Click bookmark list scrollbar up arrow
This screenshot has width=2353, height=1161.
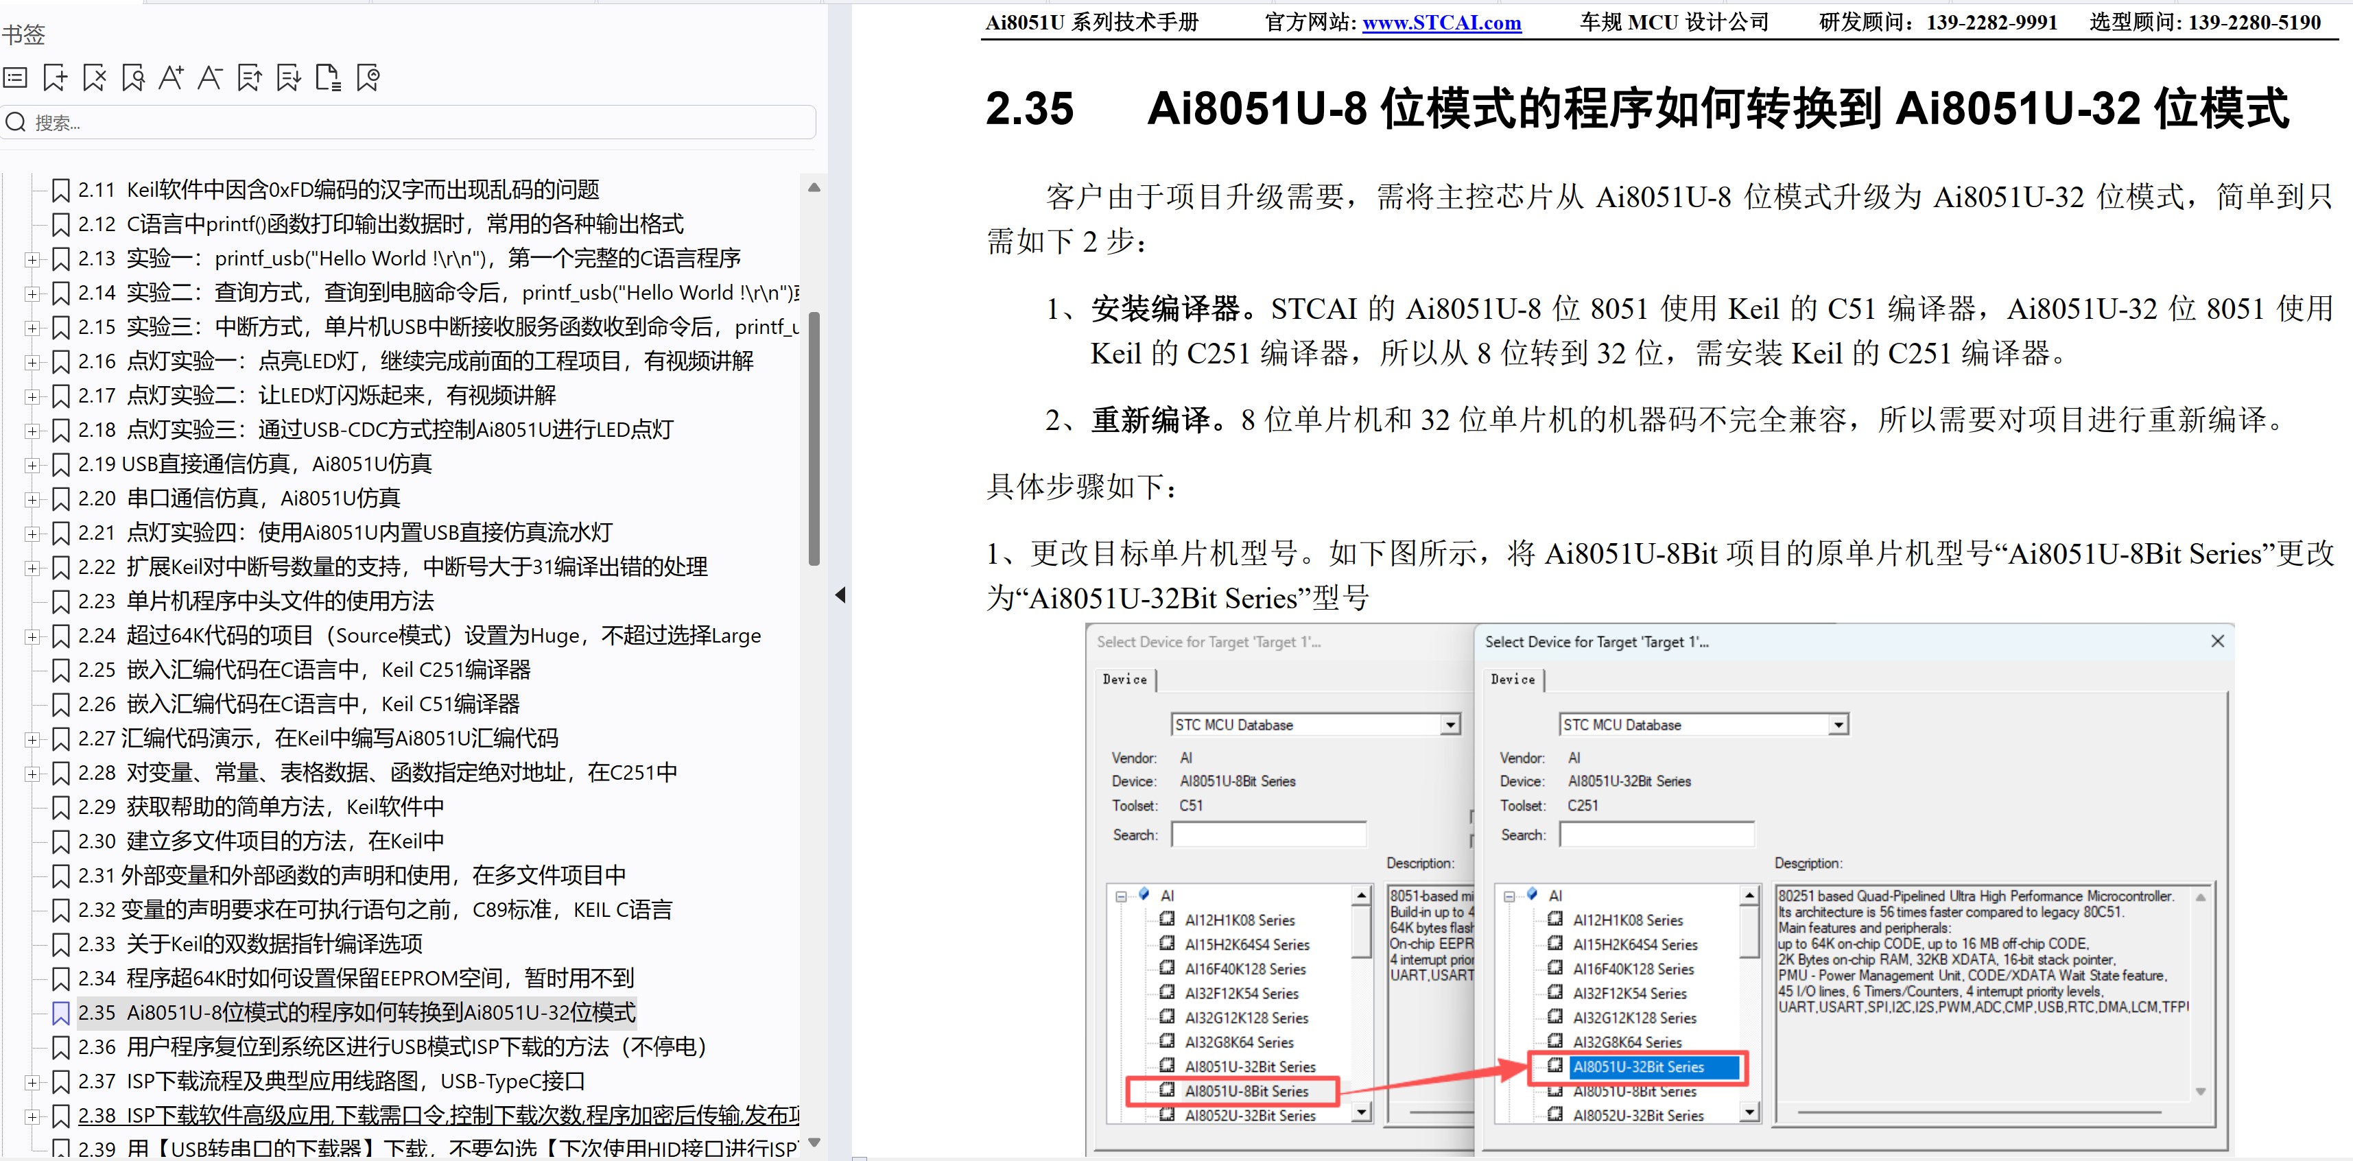pos(814,188)
